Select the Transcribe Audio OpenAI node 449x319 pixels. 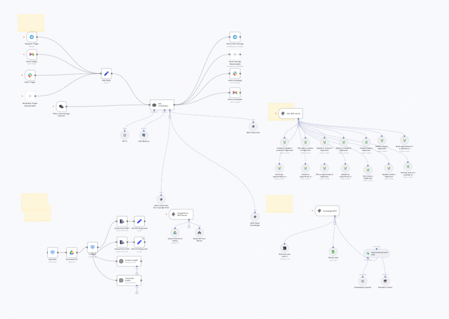click(129, 280)
